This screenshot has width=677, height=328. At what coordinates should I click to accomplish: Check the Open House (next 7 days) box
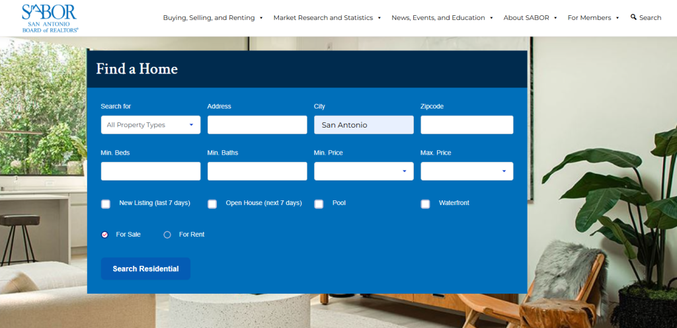tap(212, 204)
